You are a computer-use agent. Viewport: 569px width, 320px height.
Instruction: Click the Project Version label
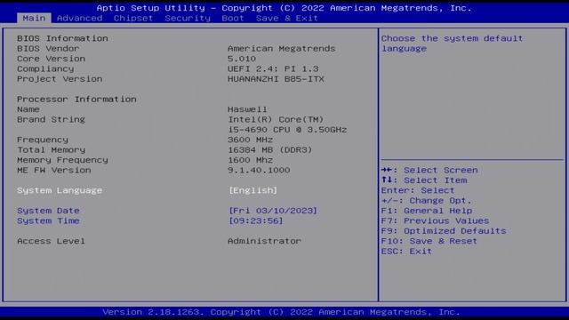[x=60, y=79]
